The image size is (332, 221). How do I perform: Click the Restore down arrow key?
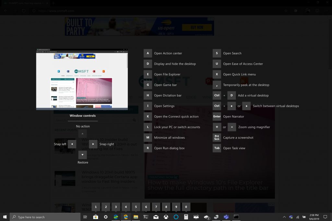pyautogui.click(x=83, y=155)
